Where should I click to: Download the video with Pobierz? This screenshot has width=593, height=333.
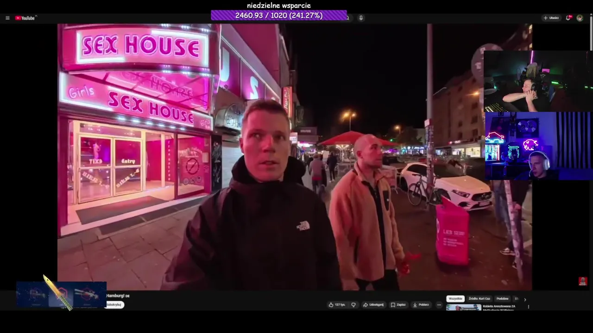[x=421, y=305]
